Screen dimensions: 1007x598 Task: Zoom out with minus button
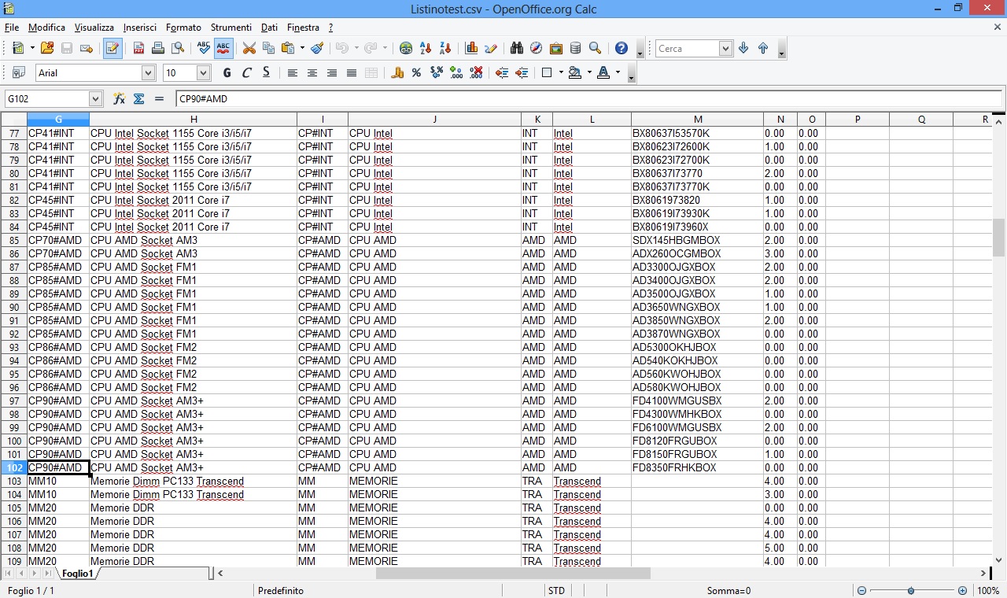point(861,590)
